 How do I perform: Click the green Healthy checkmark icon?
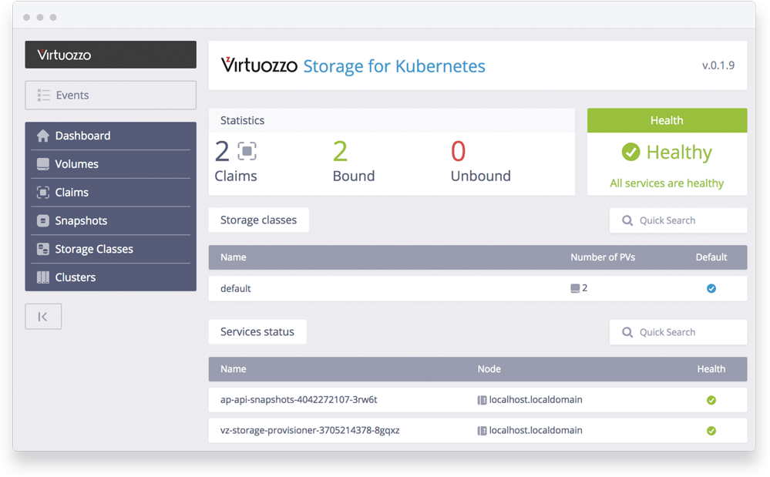click(630, 152)
